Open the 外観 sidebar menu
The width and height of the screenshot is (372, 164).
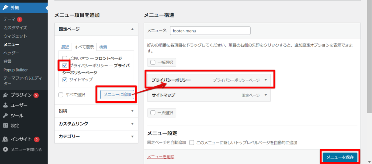click(x=24, y=8)
